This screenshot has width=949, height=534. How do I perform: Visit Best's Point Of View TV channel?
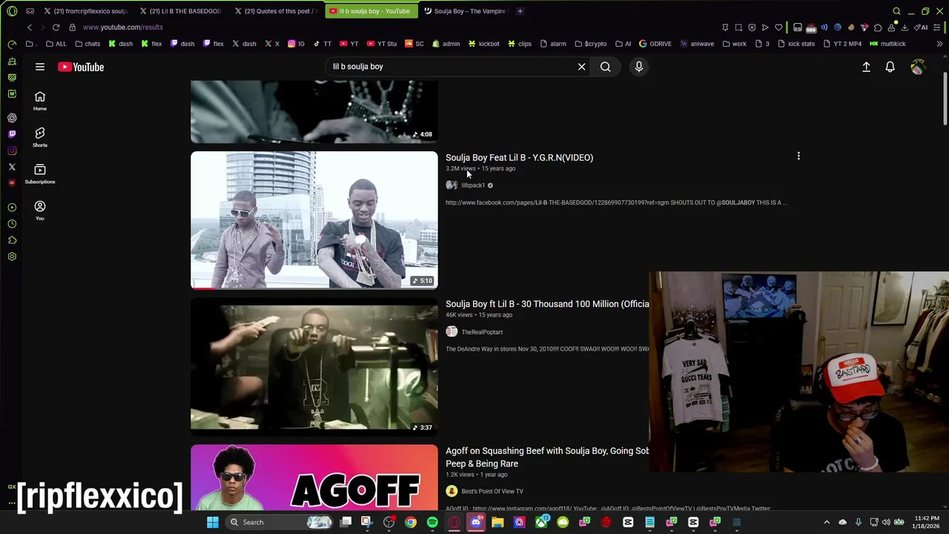(492, 491)
